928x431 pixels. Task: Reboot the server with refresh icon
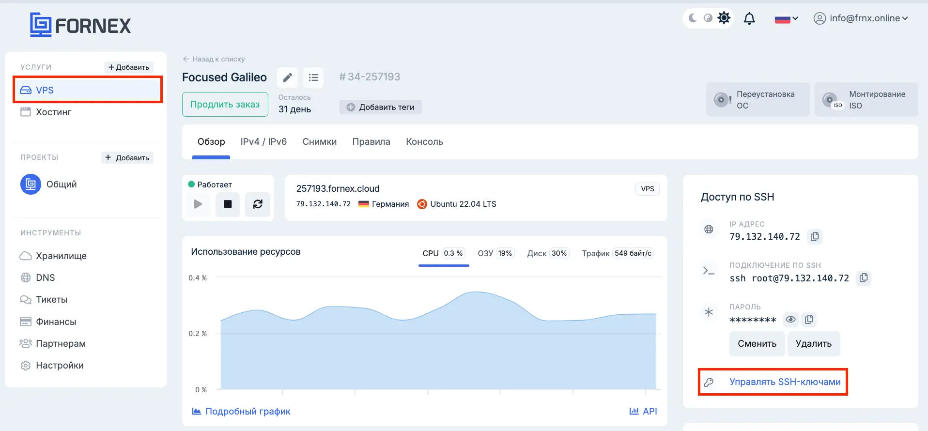pyautogui.click(x=258, y=204)
